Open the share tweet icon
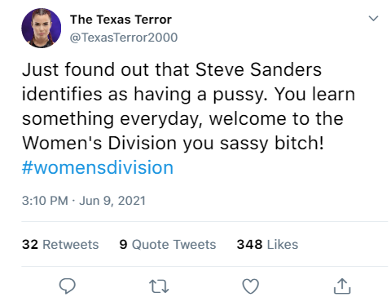Image resolution: width=391 pixels, height=306 pixels. pos(342,286)
